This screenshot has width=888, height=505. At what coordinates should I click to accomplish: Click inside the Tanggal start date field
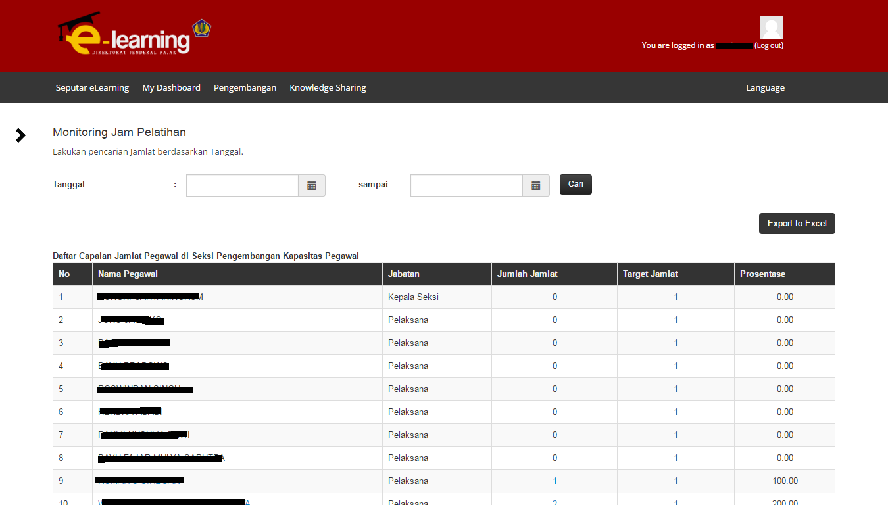[242, 185]
